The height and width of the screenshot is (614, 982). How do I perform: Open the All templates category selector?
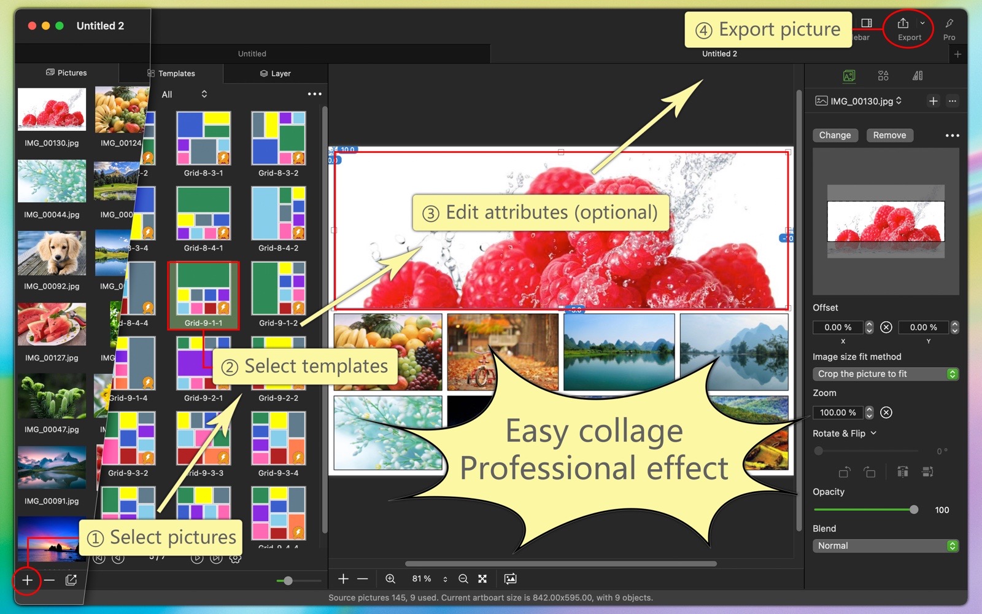coord(184,94)
